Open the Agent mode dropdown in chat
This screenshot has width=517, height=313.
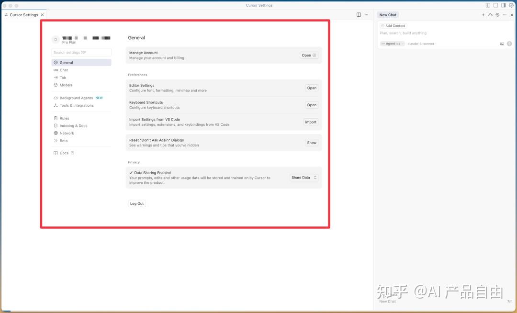click(x=392, y=44)
